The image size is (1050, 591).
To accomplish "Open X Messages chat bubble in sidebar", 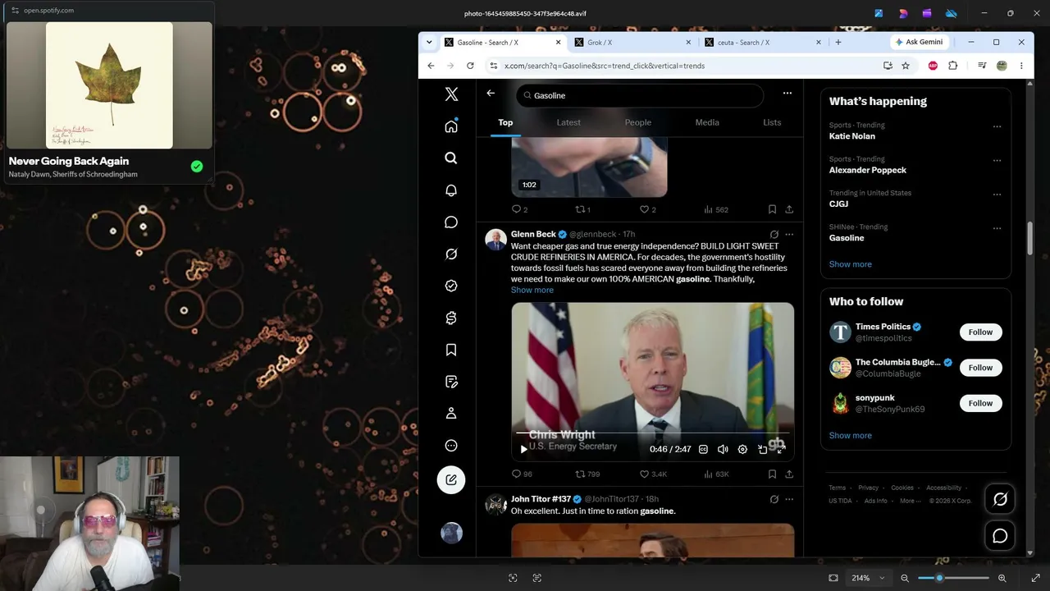I will (x=451, y=222).
